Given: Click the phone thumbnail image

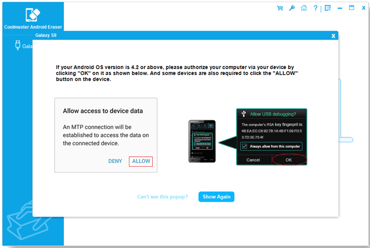Looking at the screenshot, I should (x=202, y=141).
